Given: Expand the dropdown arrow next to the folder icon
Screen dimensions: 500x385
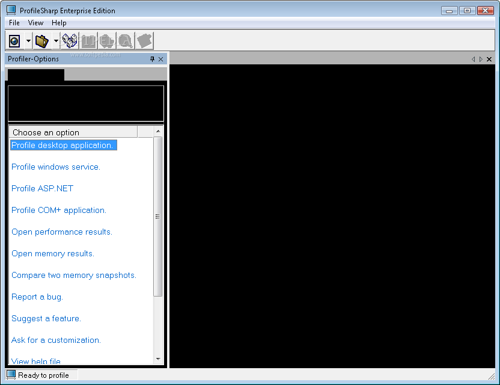Looking at the screenshot, I should [56, 41].
